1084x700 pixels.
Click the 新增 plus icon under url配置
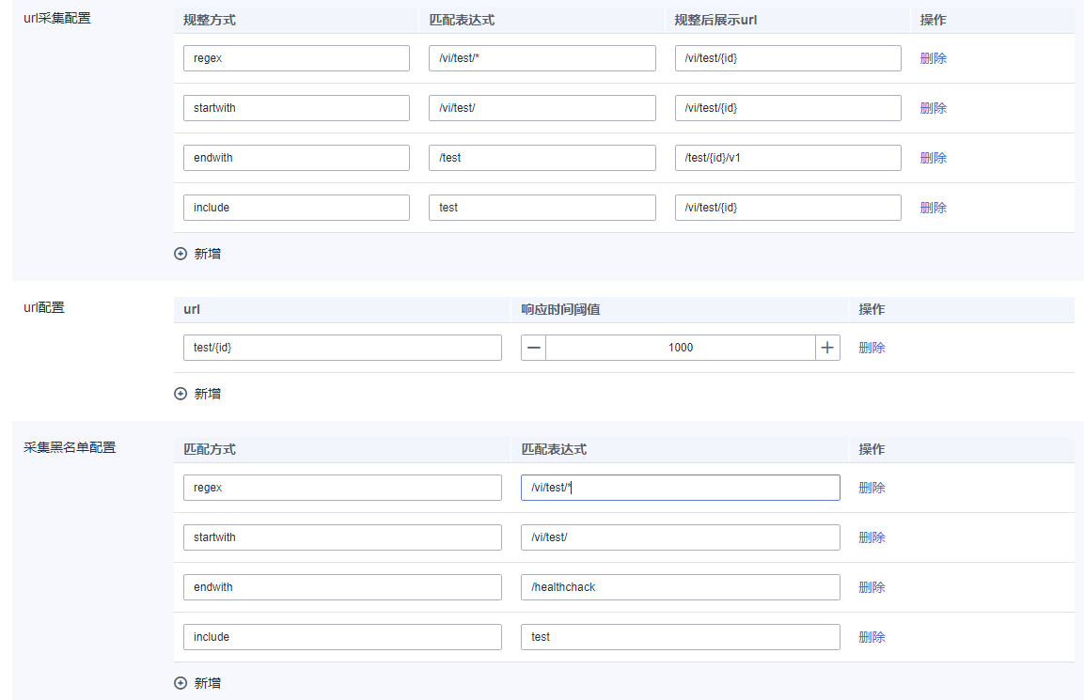[x=181, y=394]
